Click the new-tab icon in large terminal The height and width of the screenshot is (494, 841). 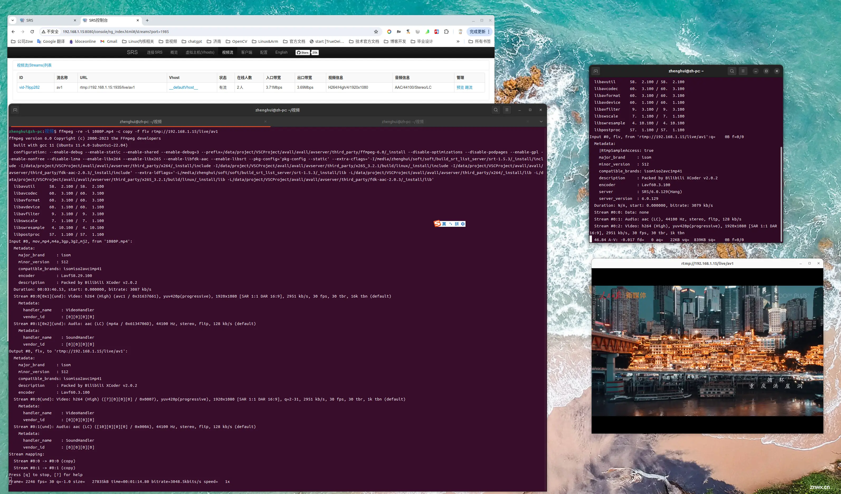pyautogui.click(x=15, y=110)
